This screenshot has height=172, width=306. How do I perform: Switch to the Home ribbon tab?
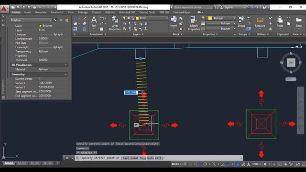click(x=16, y=12)
